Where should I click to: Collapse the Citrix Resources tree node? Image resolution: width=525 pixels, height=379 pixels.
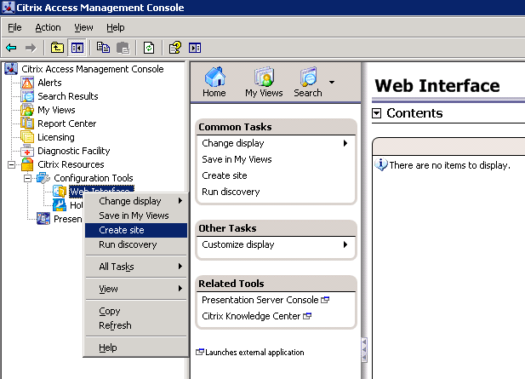(x=11, y=164)
